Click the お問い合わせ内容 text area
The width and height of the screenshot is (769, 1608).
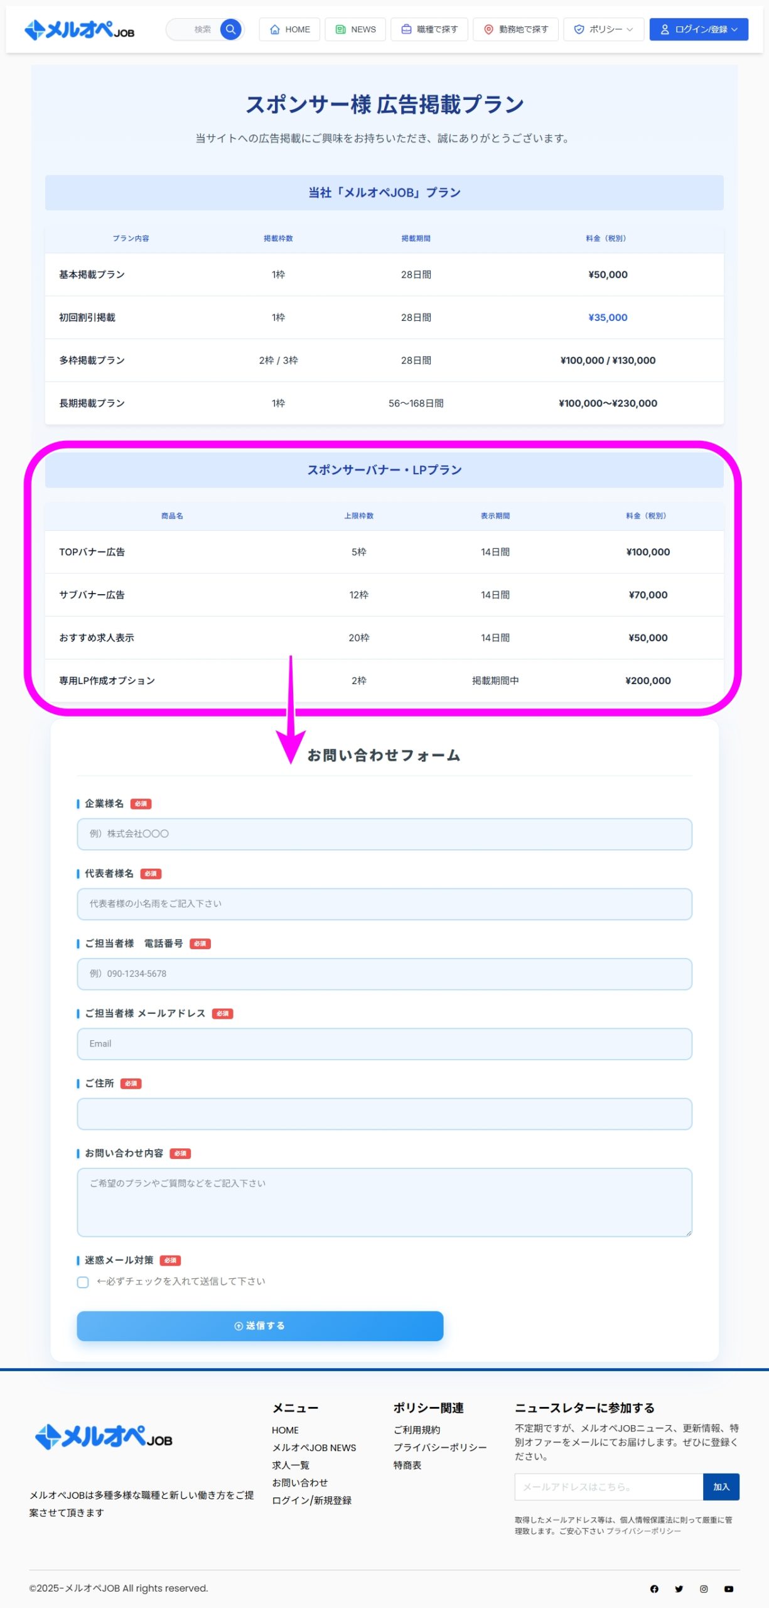coord(384,1202)
